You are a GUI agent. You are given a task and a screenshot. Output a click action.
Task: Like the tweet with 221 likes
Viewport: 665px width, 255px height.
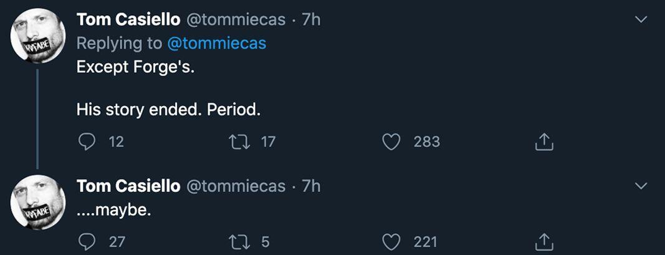pyautogui.click(x=391, y=241)
